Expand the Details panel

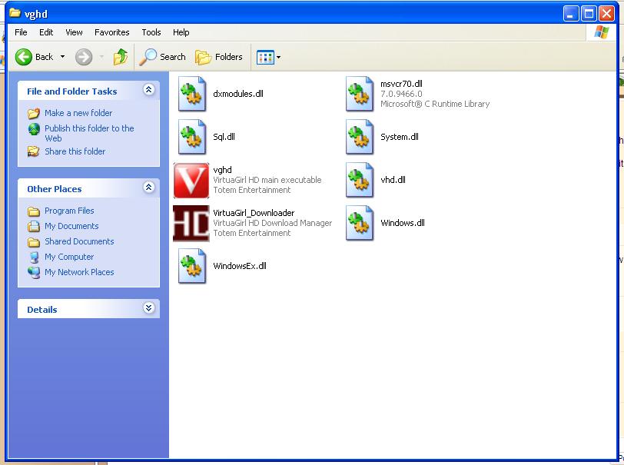tap(148, 309)
